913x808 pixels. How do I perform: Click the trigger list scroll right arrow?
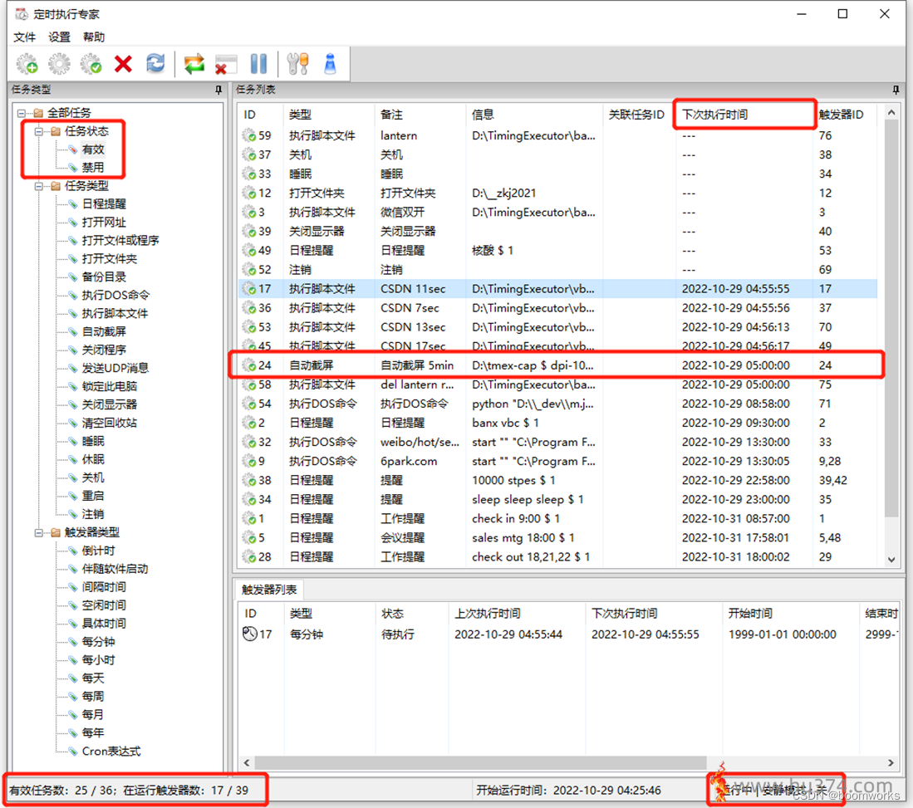tap(891, 762)
